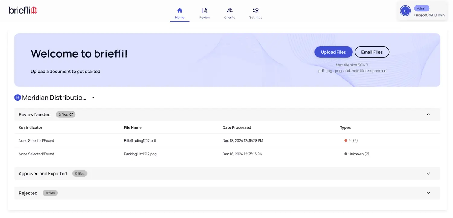Click the orange PL (2) type indicator
This screenshot has height=218, width=453.
[x=346, y=141]
